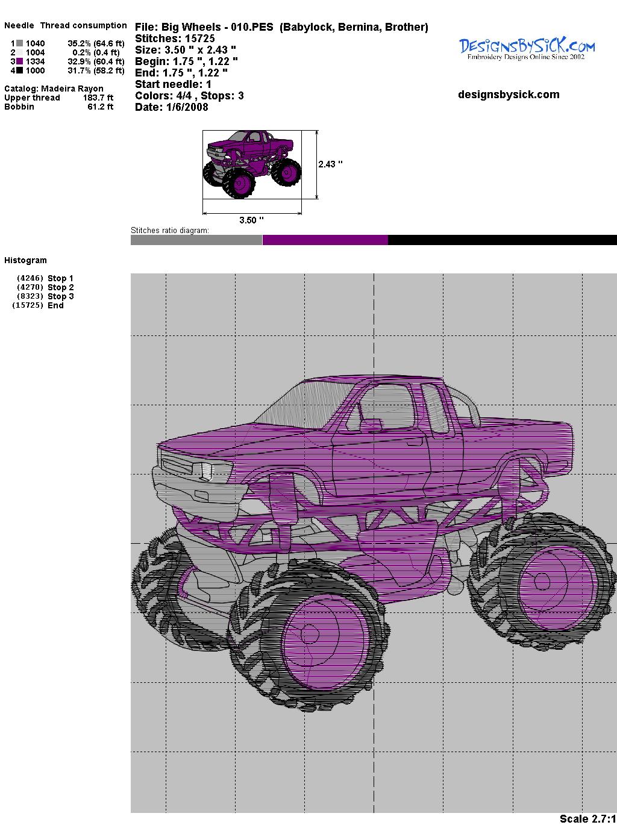Select the purple 1334 thread swatch
This screenshot has height=825, width=617.
[x=20, y=61]
